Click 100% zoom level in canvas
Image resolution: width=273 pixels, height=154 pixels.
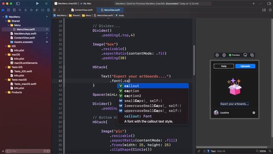coord(263,151)
